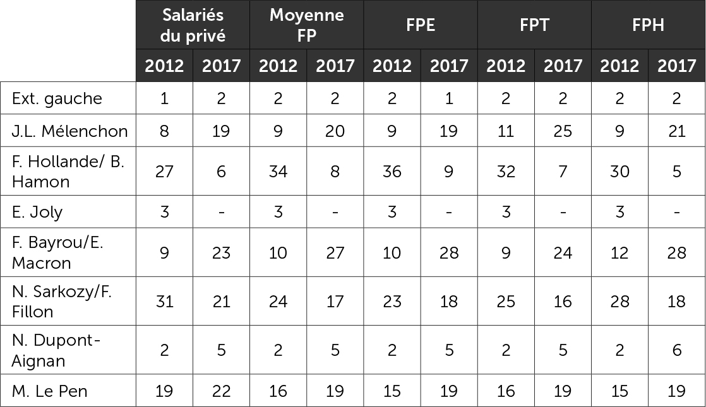Select the "Ext. gauche" row label
706x407 pixels.
(57, 98)
